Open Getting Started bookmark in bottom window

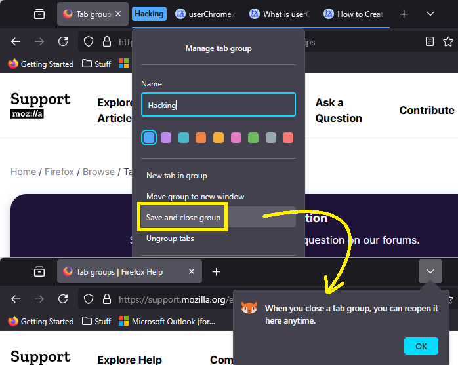41,322
